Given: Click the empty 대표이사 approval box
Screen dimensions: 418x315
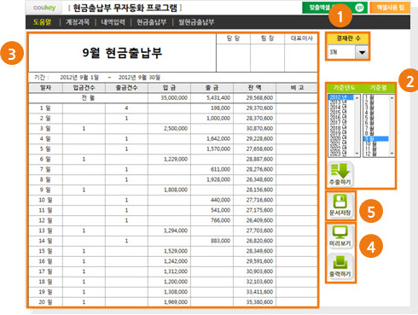Looking at the screenshot, I should tap(301, 58).
